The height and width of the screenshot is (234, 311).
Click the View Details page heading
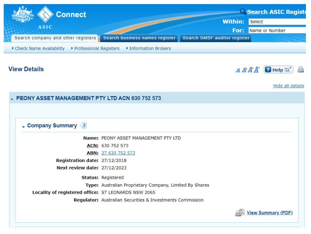point(26,69)
